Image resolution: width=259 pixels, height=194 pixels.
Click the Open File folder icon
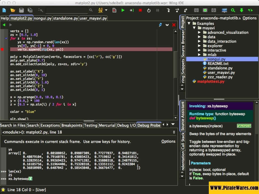13,10
